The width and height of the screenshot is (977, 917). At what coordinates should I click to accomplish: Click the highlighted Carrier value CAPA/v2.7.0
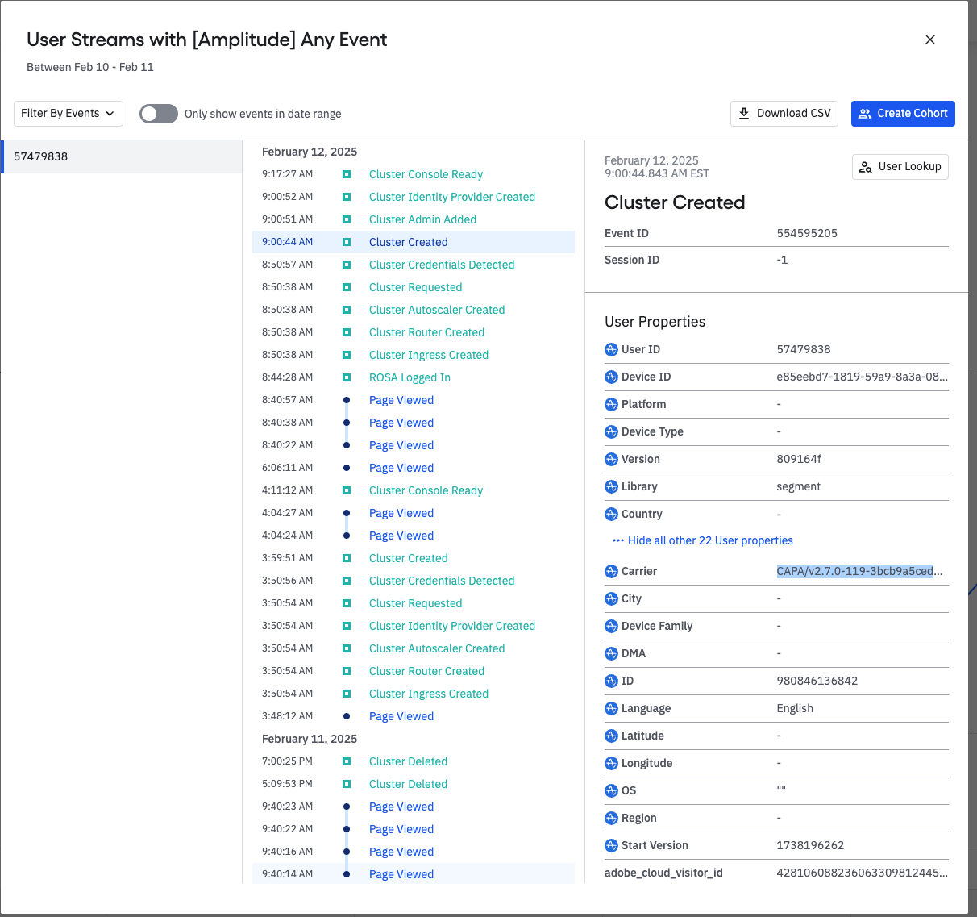(859, 571)
